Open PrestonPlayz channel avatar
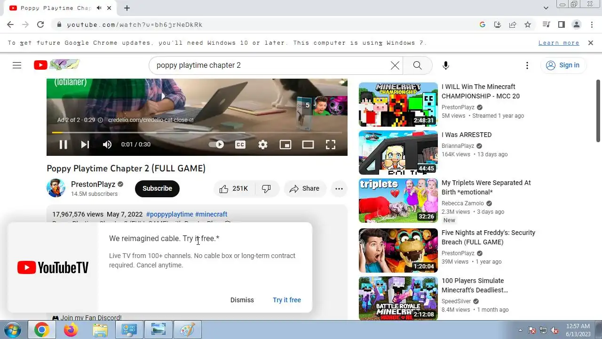Screen dimensions: 602x339 (x=56, y=188)
